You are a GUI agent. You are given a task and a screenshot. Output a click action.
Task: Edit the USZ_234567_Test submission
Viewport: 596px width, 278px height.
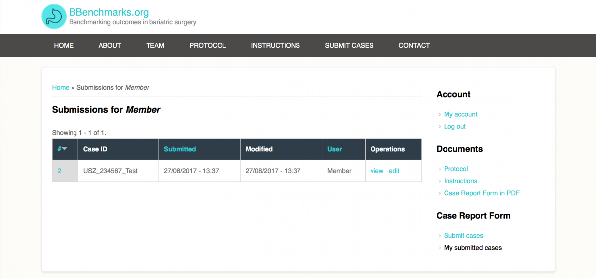pos(394,171)
